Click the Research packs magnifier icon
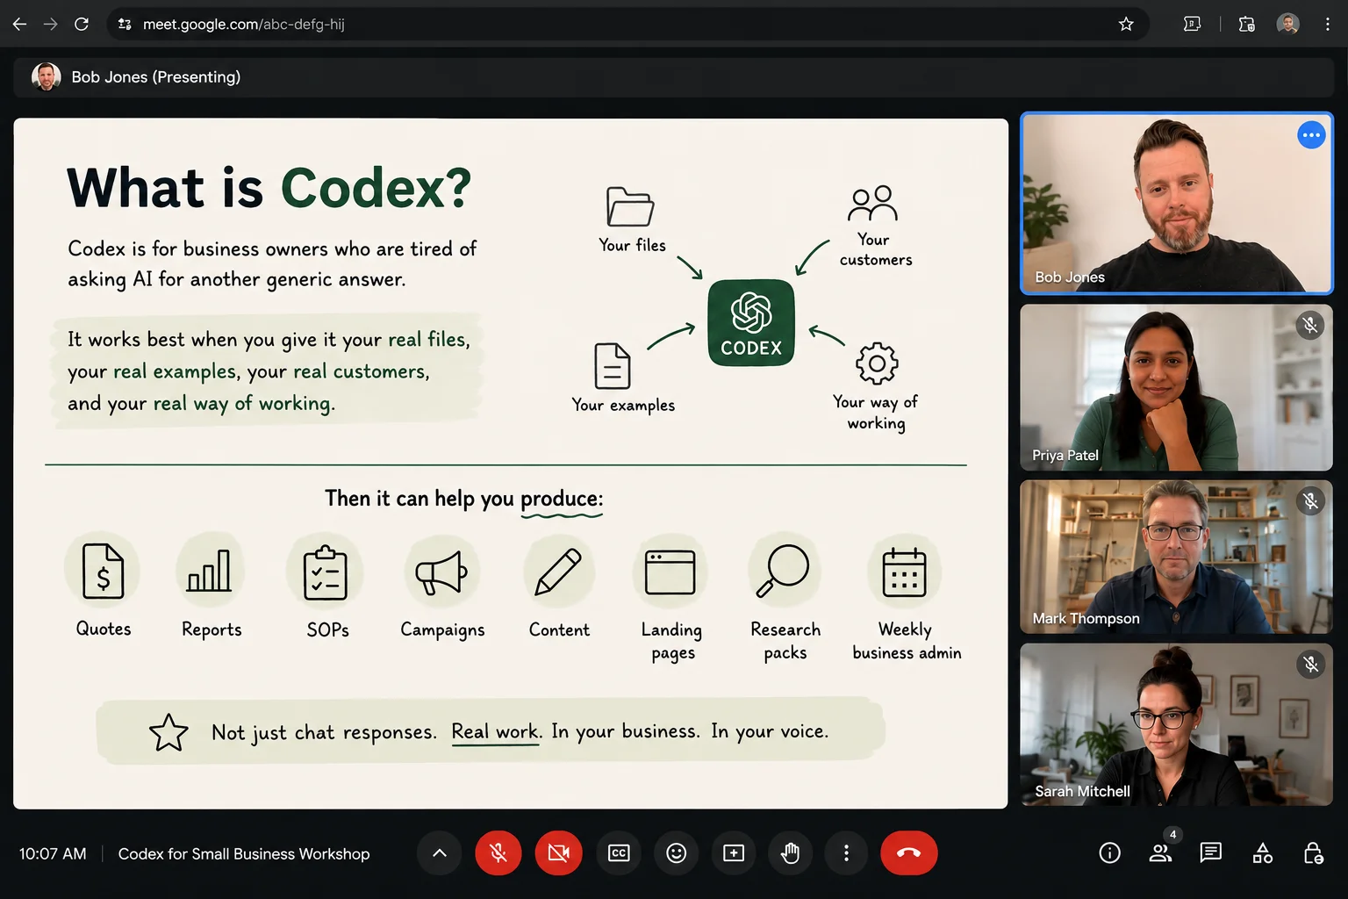Screen dimensions: 1348x899 (x=784, y=571)
